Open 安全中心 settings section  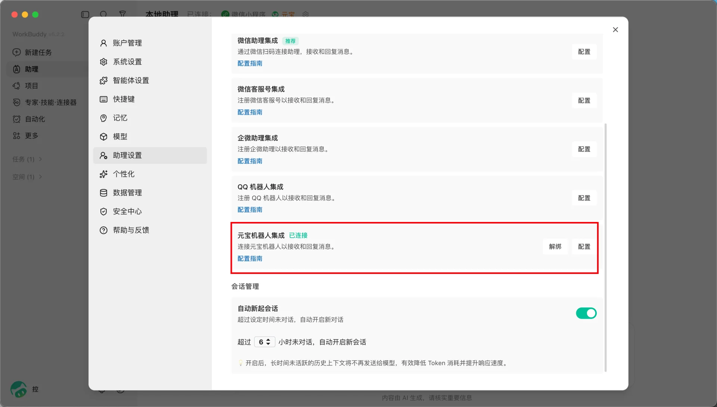[150, 211]
